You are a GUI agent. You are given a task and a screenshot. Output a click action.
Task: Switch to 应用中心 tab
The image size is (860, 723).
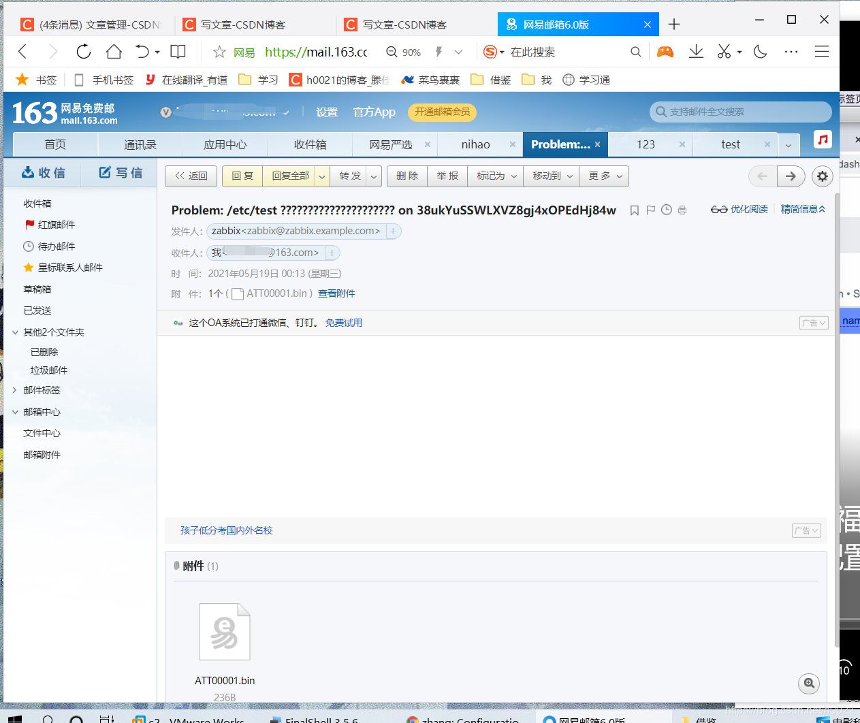point(225,144)
